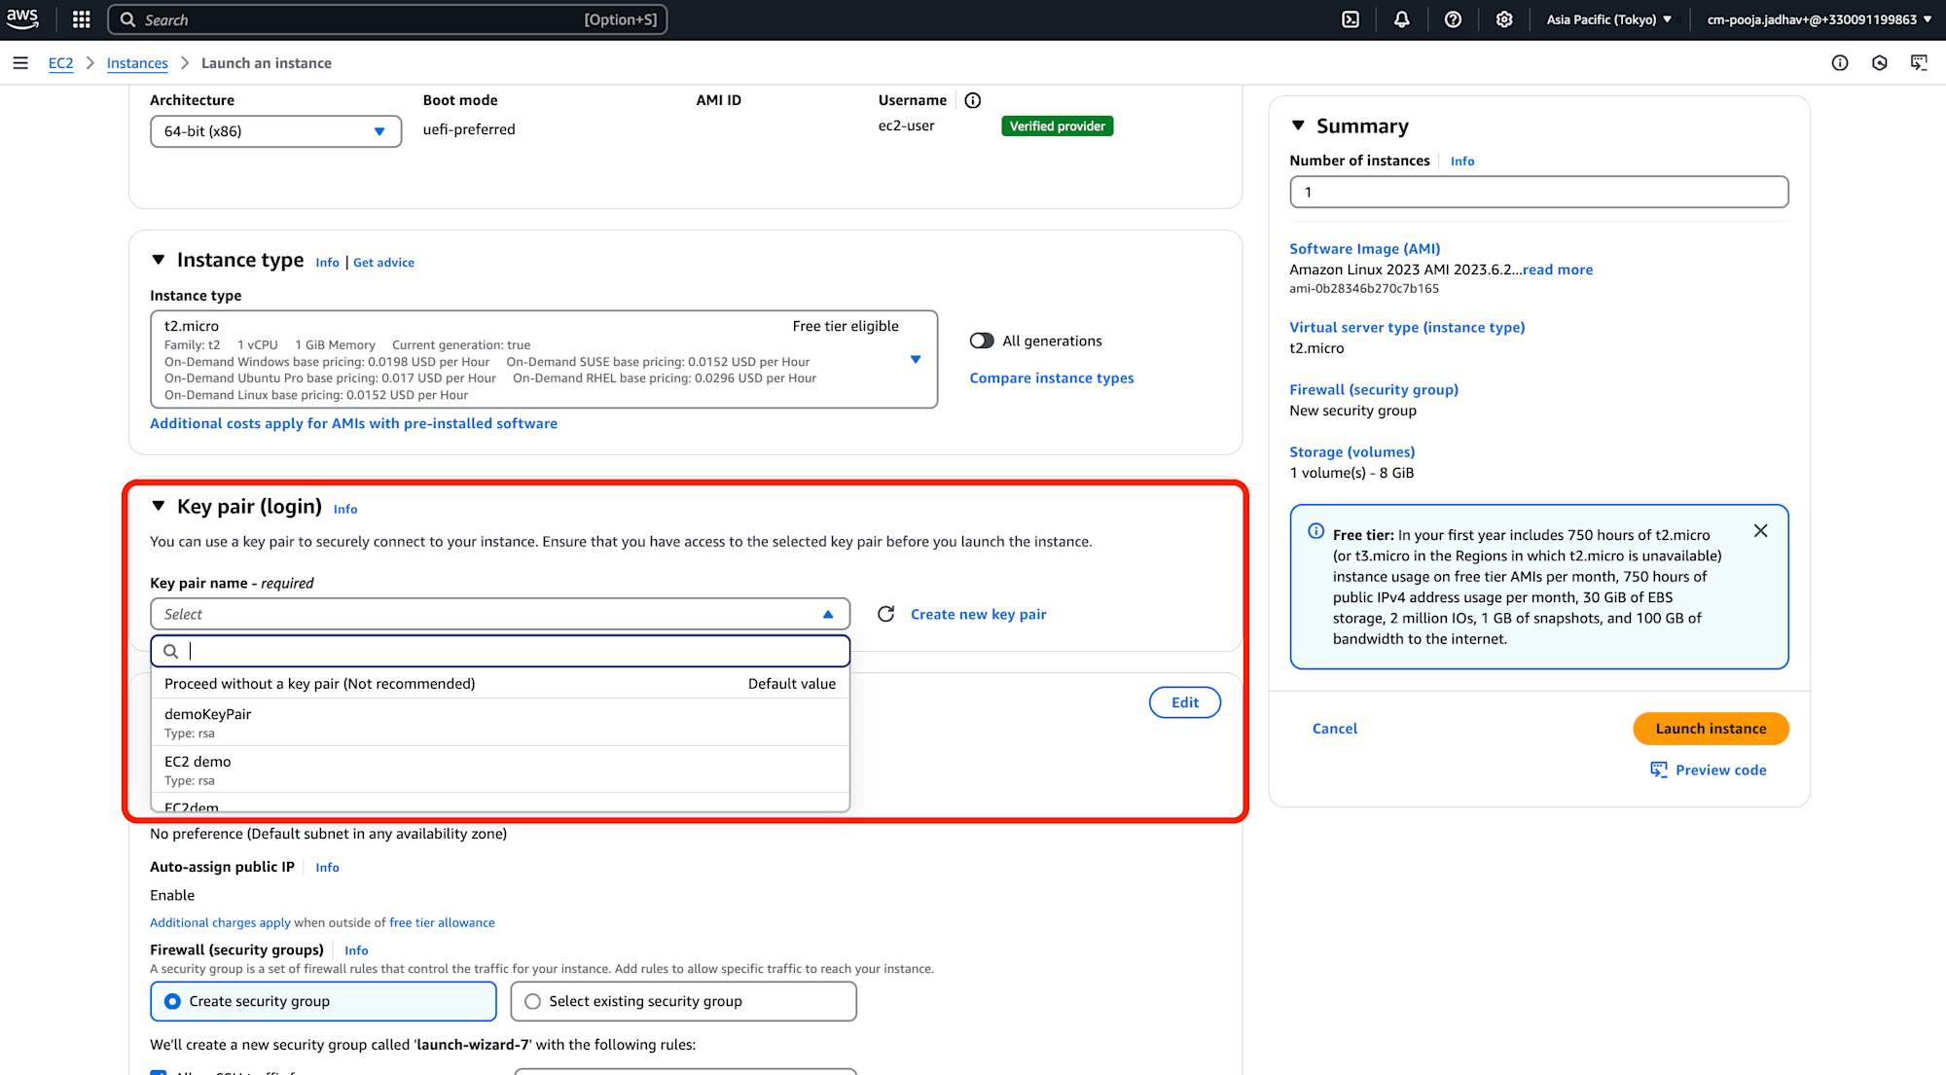Open Virtual server type summary link
Viewport: 1946px width, 1075px height.
point(1407,328)
